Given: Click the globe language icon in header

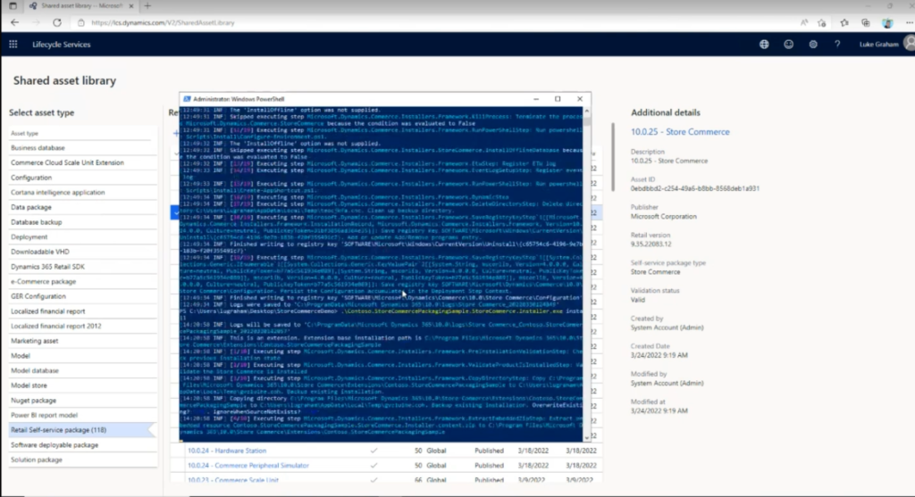Looking at the screenshot, I should tap(764, 45).
